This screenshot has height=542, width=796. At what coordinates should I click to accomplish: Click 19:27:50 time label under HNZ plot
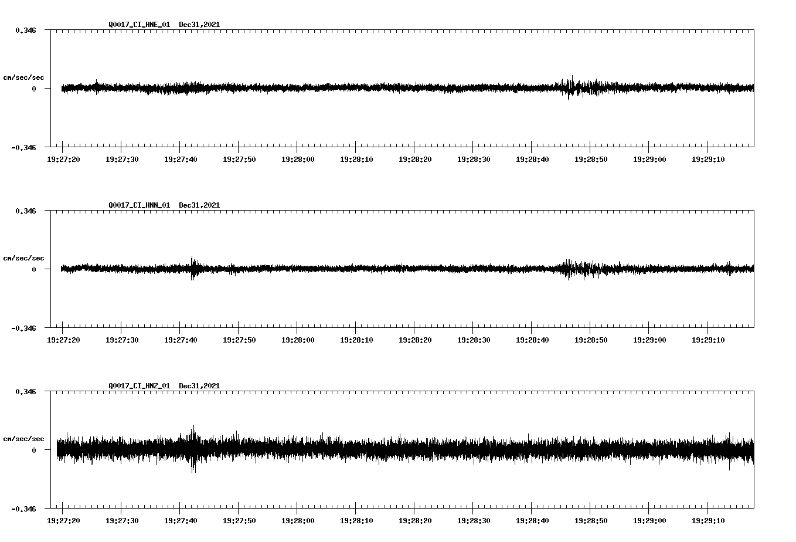pyautogui.click(x=239, y=521)
